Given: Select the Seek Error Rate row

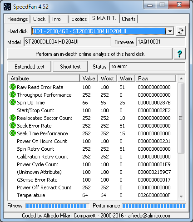Looking at the screenshot, I should pyautogui.click(x=93, y=126).
